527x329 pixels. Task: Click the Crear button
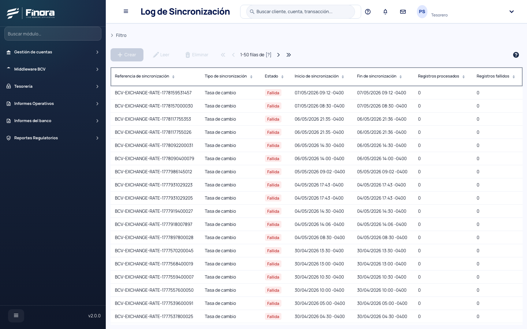[x=127, y=55]
